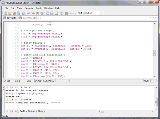Click the code editor vertical scrollbar thumb
Screen dimensions: 160x119
pyautogui.click(x=155, y=53)
